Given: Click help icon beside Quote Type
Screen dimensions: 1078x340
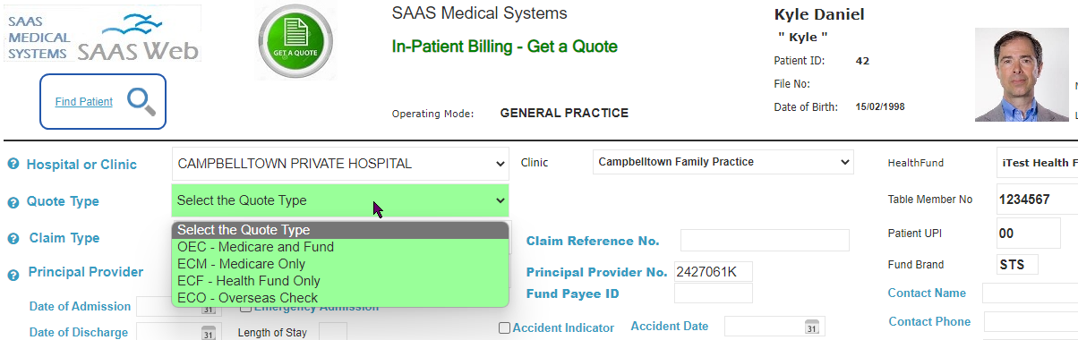Looking at the screenshot, I should (x=13, y=201).
